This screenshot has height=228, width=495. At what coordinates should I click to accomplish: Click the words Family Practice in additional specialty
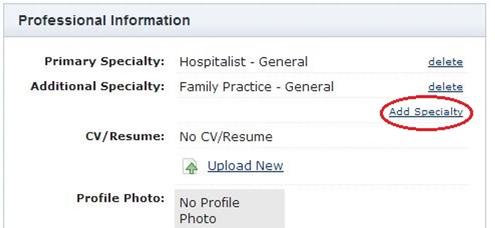tap(225, 87)
